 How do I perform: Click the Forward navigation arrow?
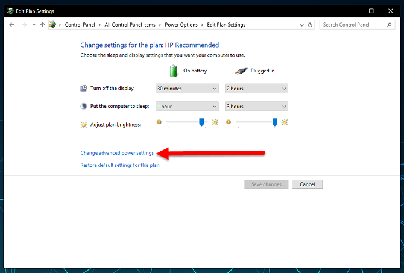pyautogui.click(x=24, y=25)
